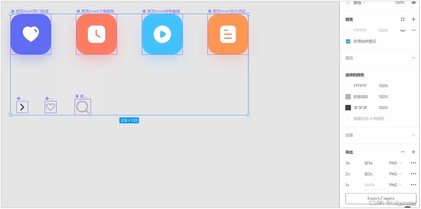Open format dropdown for 1x export
421x209 pixels.
(x=395, y=185)
